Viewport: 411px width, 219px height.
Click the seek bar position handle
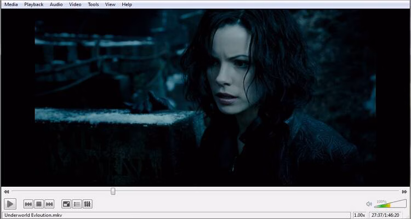tap(113, 192)
